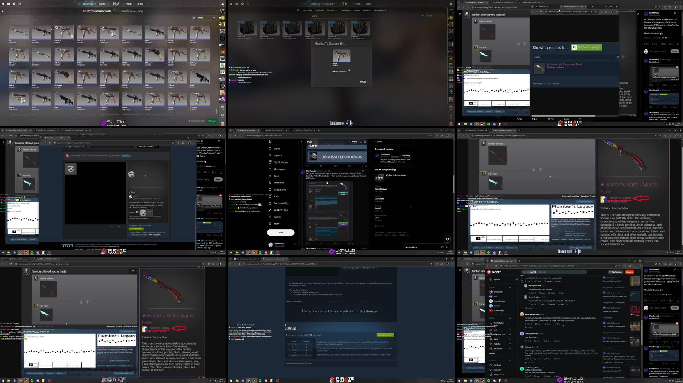This screenshot has height=383, width=683.
Task: Click green 'Place buy order' button
Action: click(385, 335)
